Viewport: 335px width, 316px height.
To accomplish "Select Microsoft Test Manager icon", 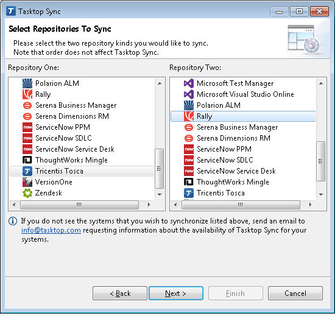I will point(189,83).
